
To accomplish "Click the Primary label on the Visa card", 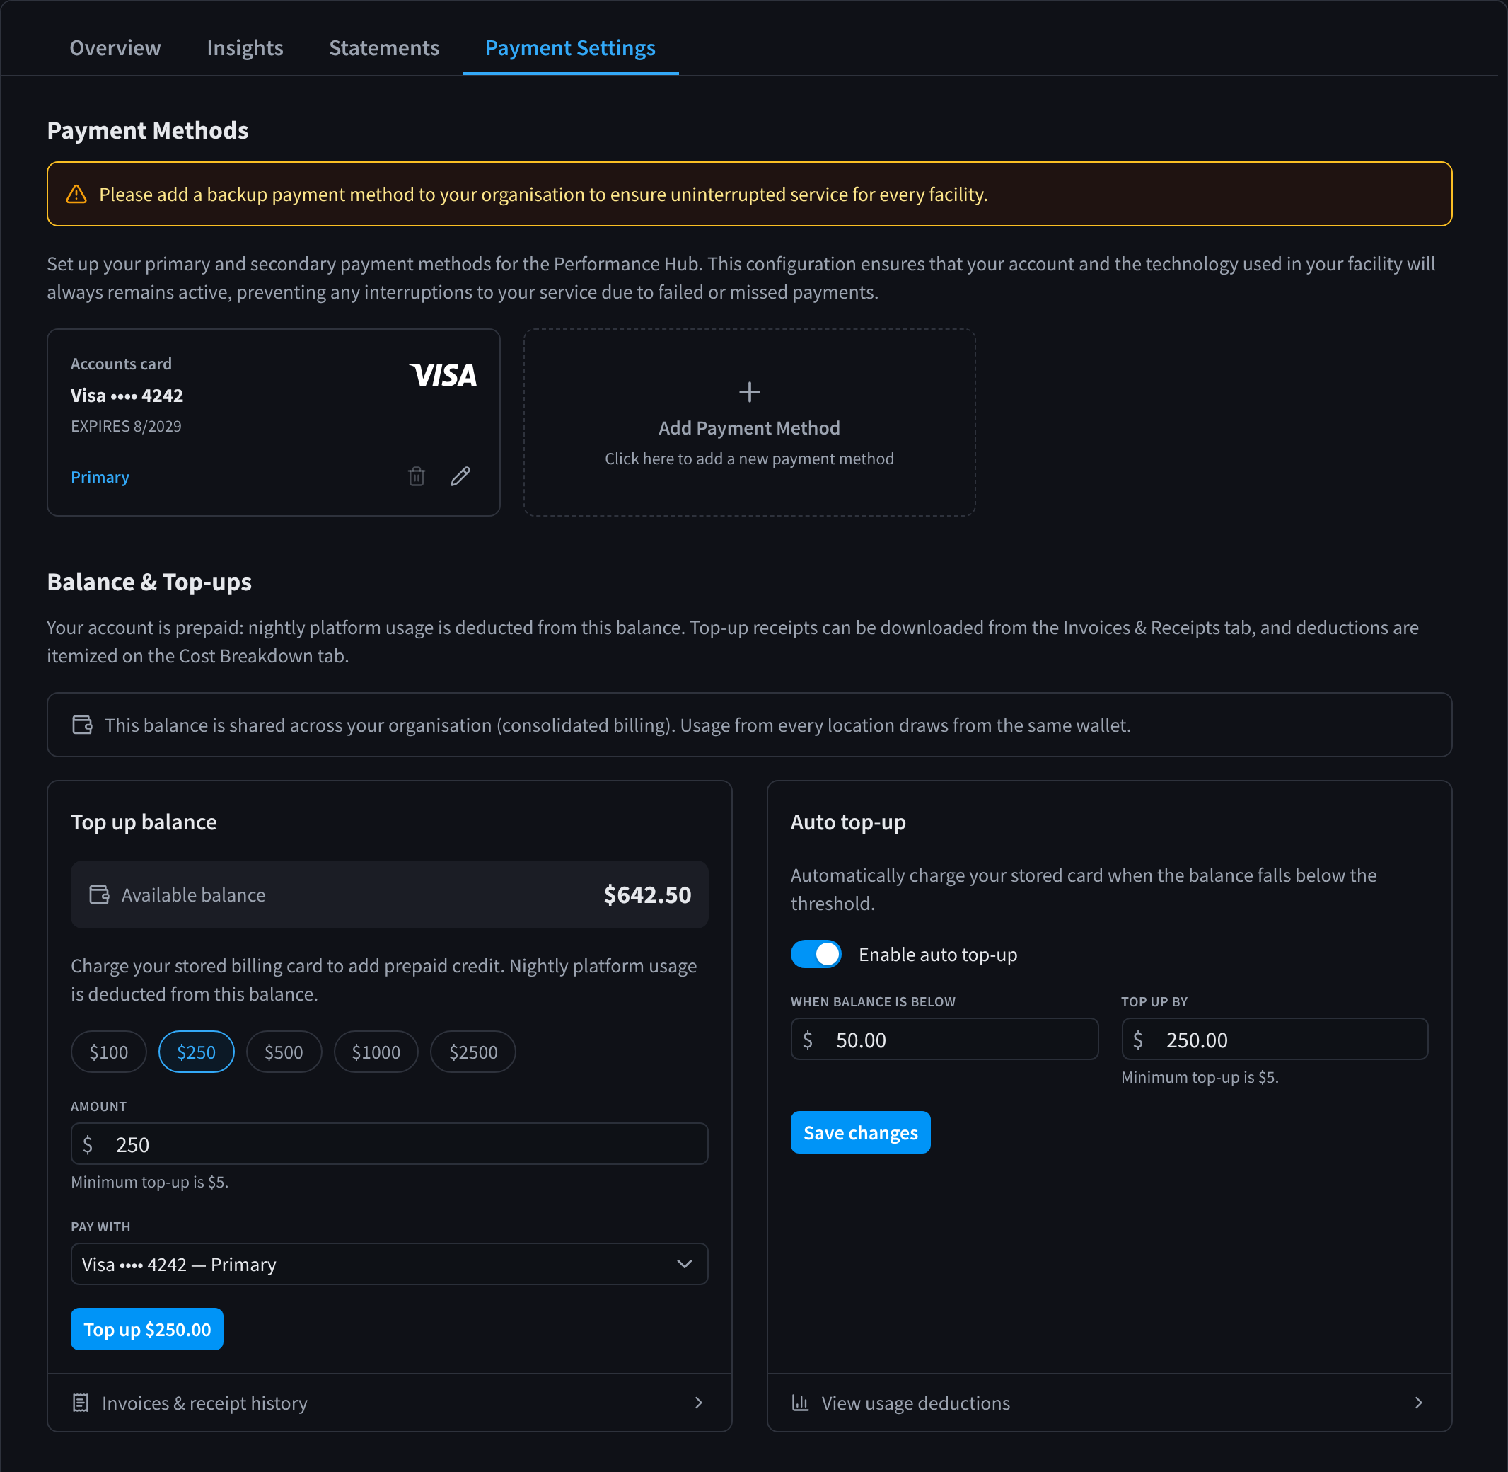I will pos(100,477).
